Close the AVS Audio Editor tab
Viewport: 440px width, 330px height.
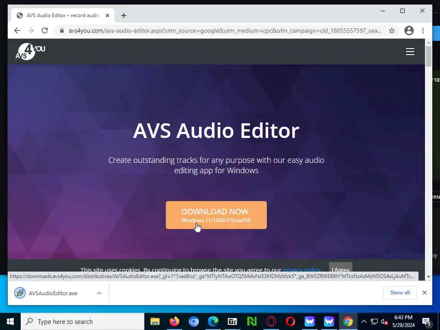[x=107, y=15]
